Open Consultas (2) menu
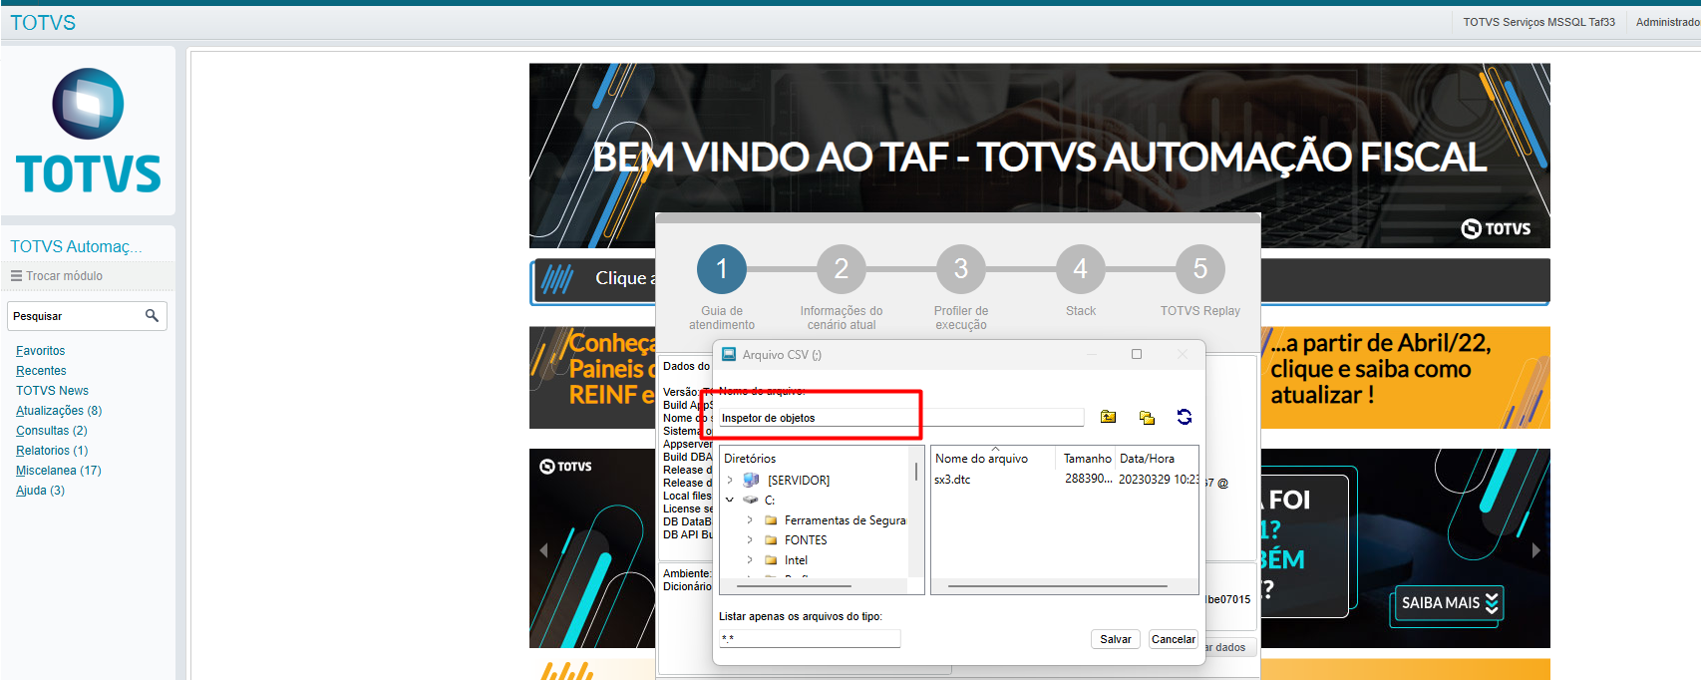1701x680 pixels. (x=52, y=431)
